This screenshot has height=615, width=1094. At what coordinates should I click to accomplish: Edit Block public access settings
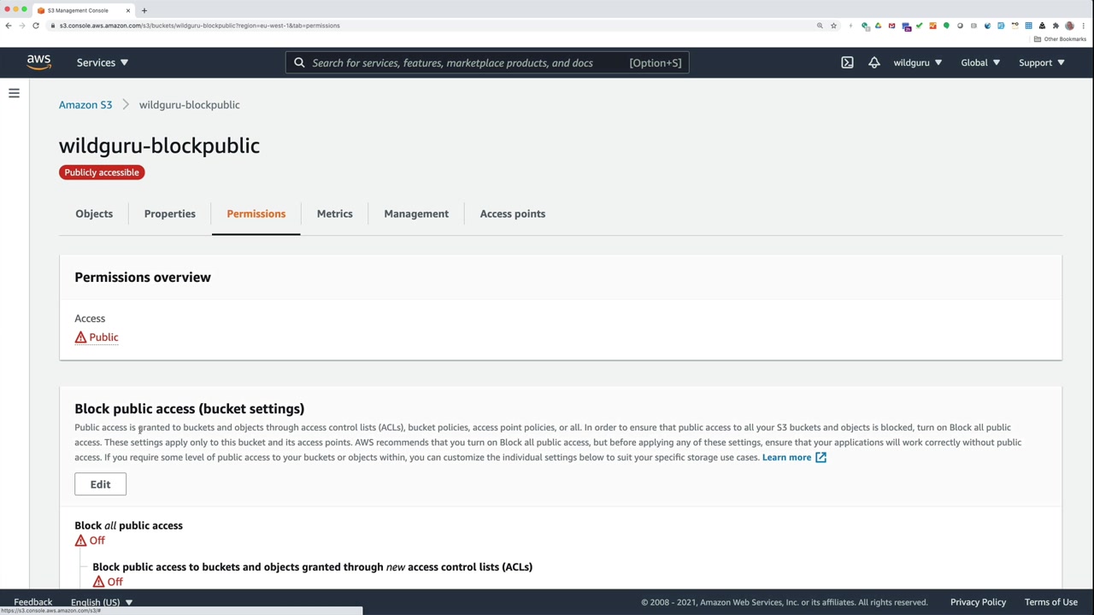(100, 484)
